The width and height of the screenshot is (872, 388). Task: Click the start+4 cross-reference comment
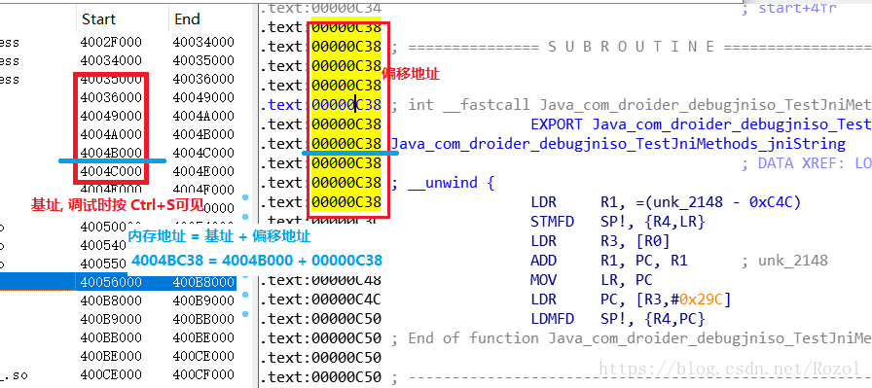click(788, 9)
